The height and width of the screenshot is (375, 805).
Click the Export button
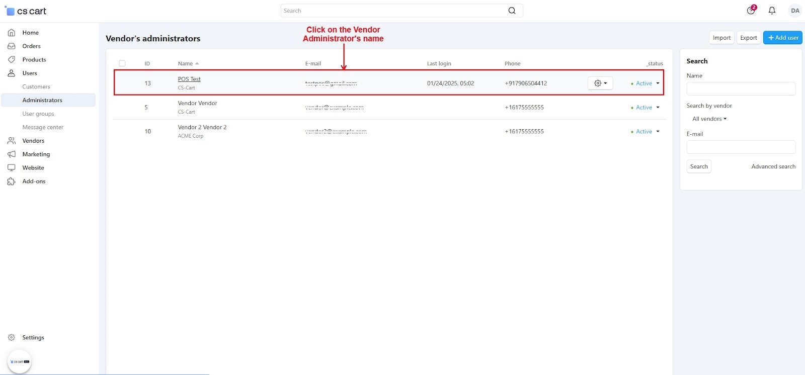748,38
